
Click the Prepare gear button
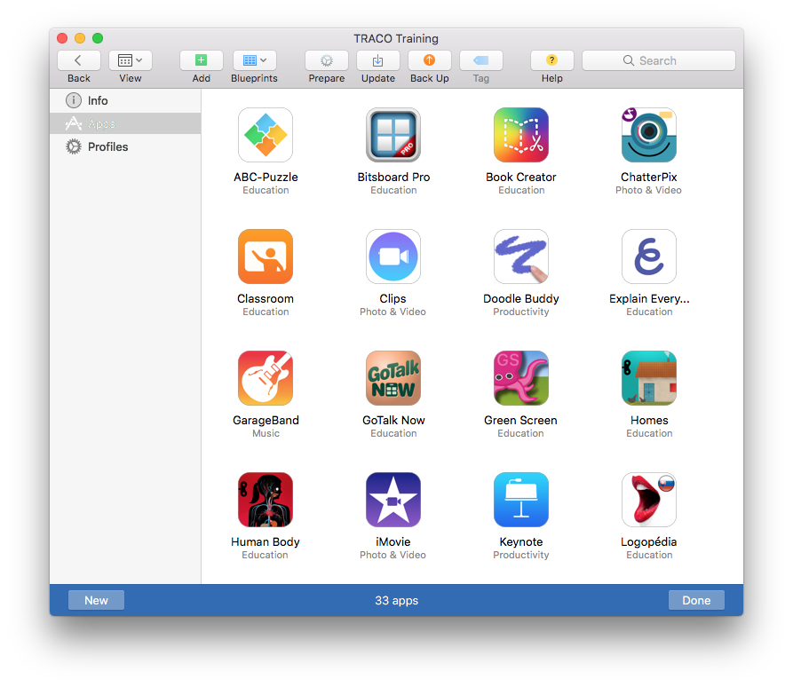[x=327, y=60]
